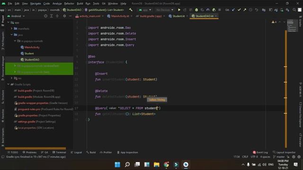Open the profiler gauge icon in the toolbar
Viewport: 303px width, 170px height.
pyautogui.click(x=208, y=9)
